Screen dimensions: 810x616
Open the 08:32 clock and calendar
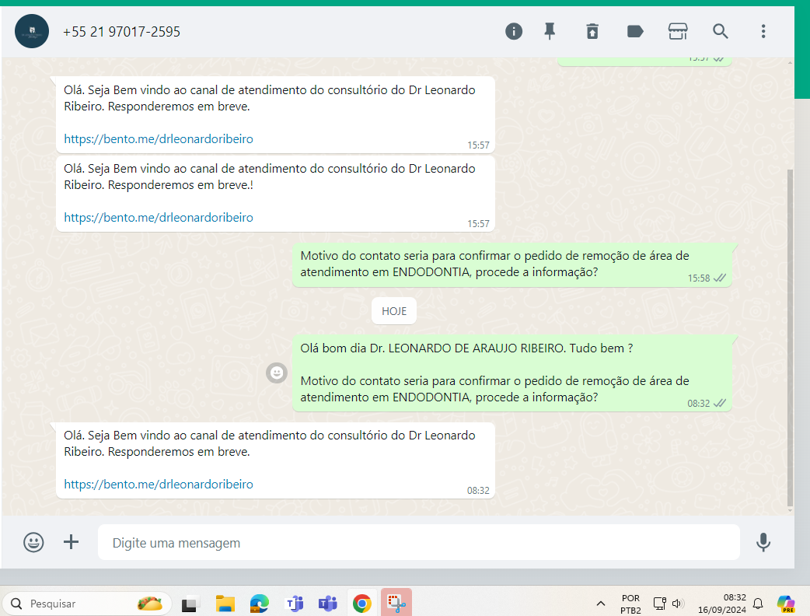(x=721, y=604)
